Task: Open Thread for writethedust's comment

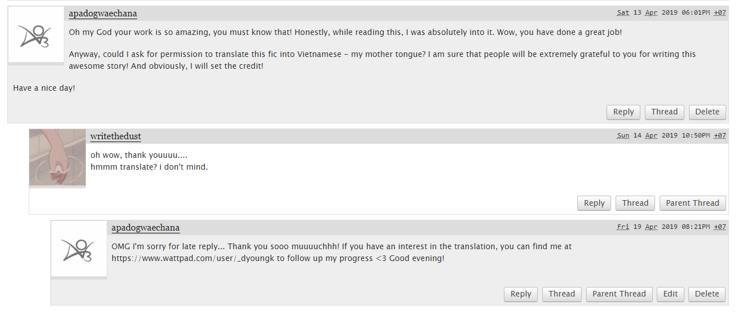Action: tap(635, 203)
